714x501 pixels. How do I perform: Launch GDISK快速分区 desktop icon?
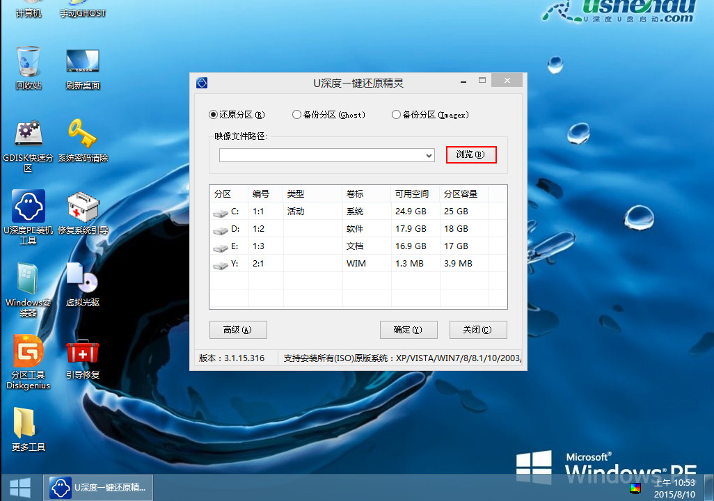click(x=29, y=145)
